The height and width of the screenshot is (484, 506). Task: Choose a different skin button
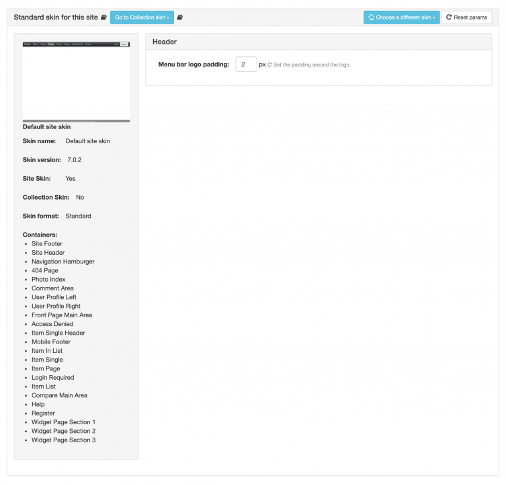(x=401, y=17)
